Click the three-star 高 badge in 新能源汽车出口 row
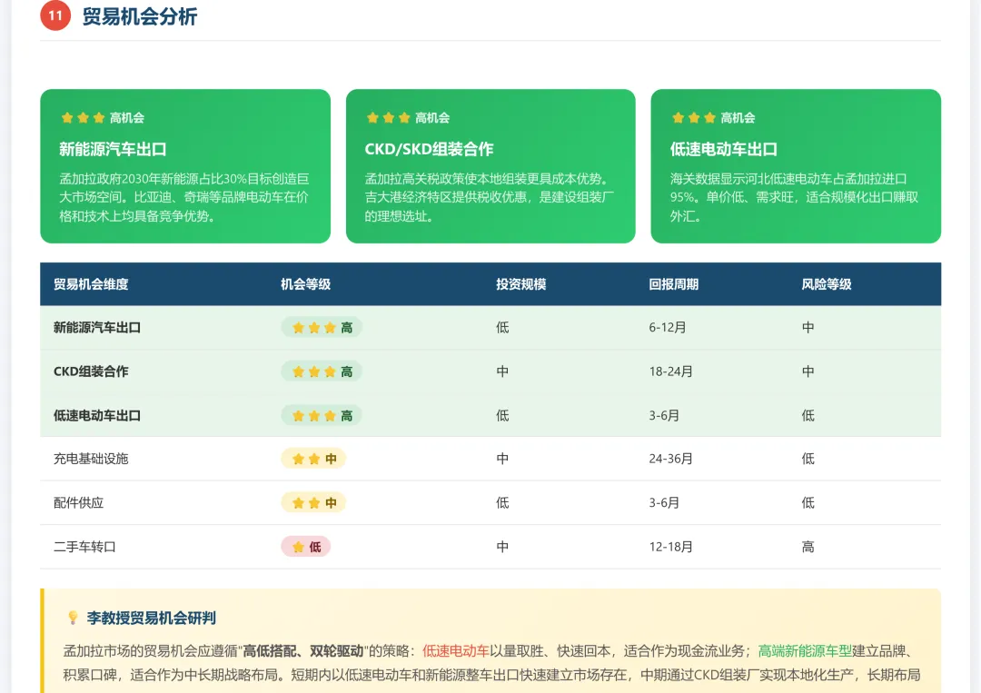 point(322,328)
